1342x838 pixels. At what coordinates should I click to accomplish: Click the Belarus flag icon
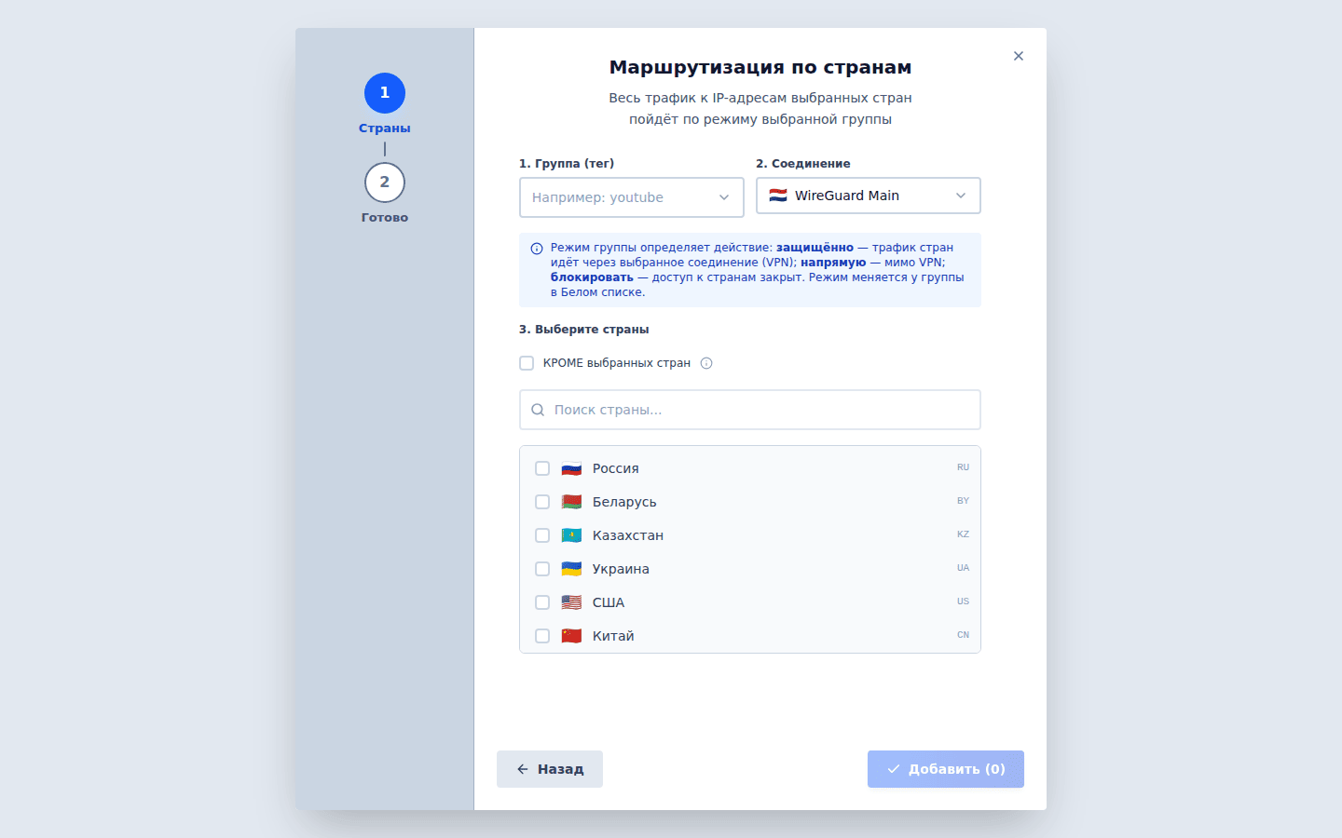click(571, 502)
